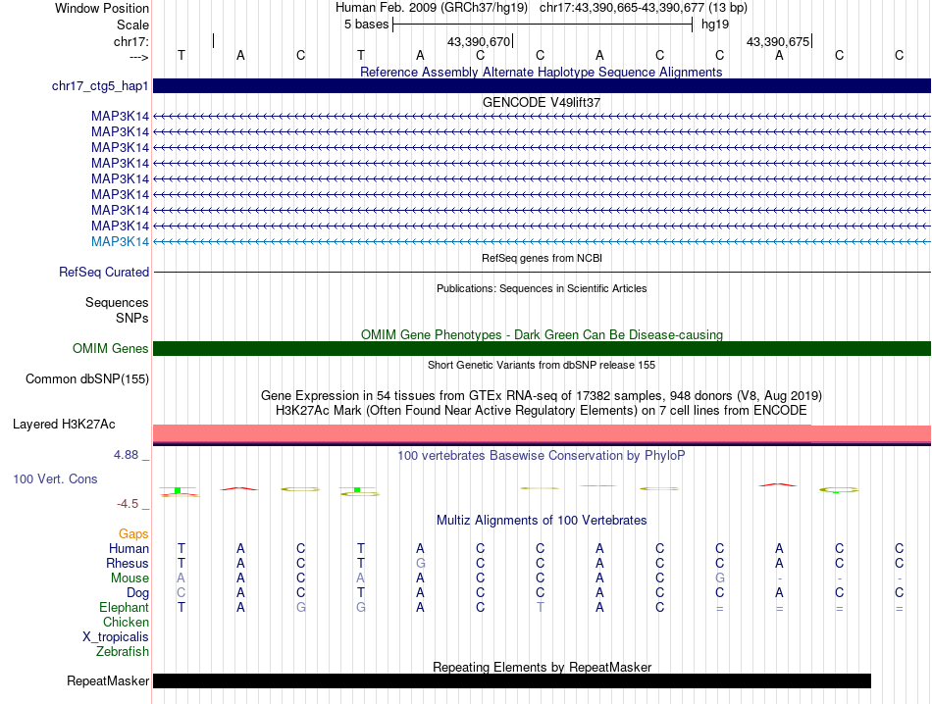Click the RepeatMasker track label
Viewport: 932px width, 704px height.
108,680
